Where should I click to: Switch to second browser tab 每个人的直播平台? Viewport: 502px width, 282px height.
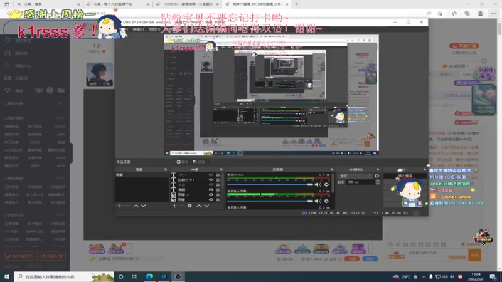[117, 4]
